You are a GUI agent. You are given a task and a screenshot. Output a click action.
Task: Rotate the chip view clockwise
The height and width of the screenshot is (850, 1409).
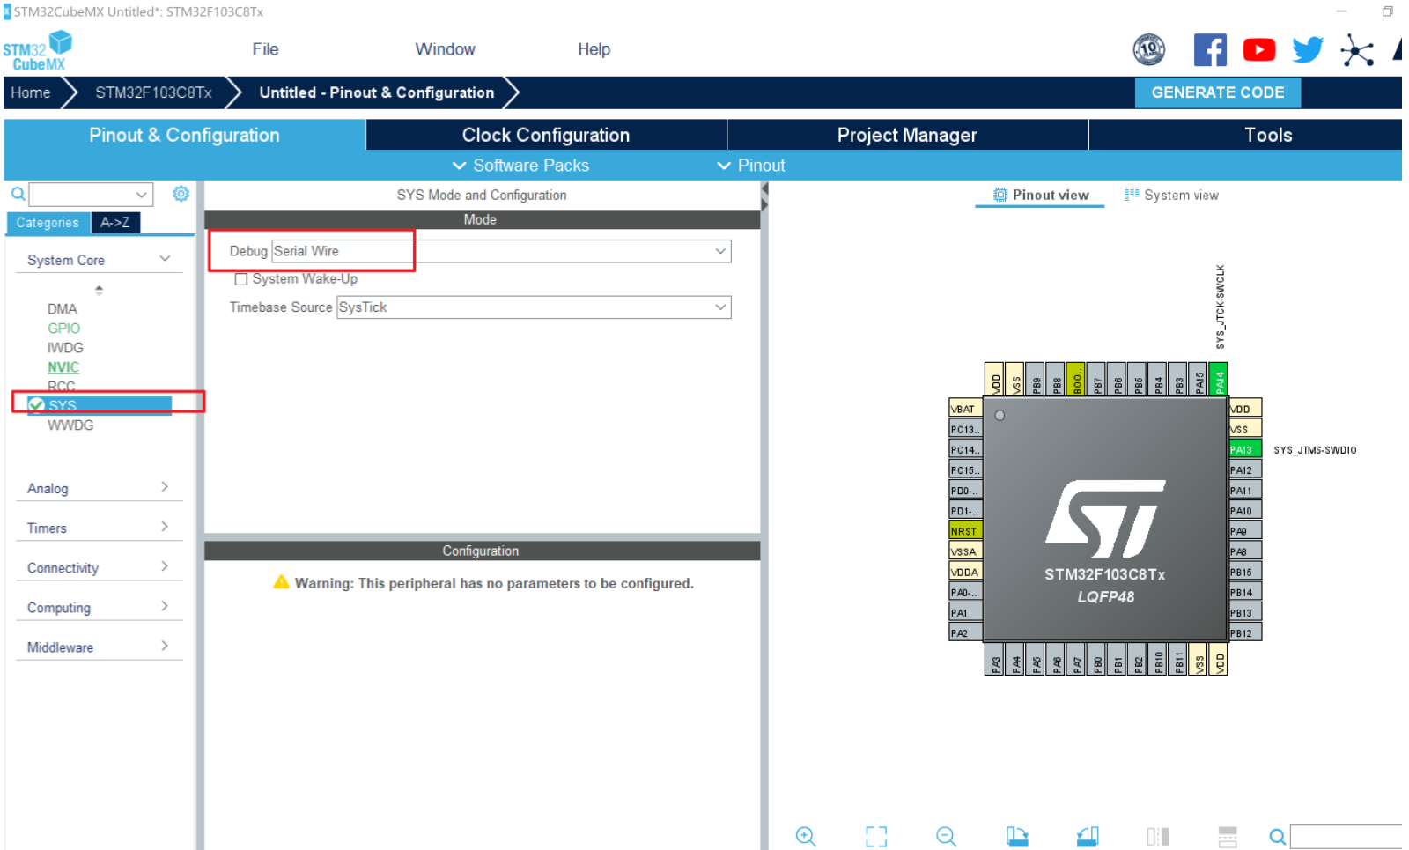1017,836
